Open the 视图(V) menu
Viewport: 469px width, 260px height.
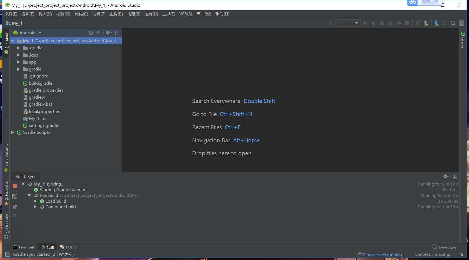pyautogui.click(x=45, y=14)
